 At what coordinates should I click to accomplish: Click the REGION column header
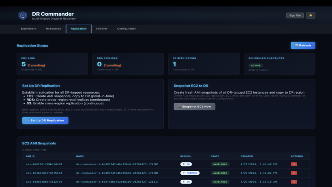pos(186,156)
